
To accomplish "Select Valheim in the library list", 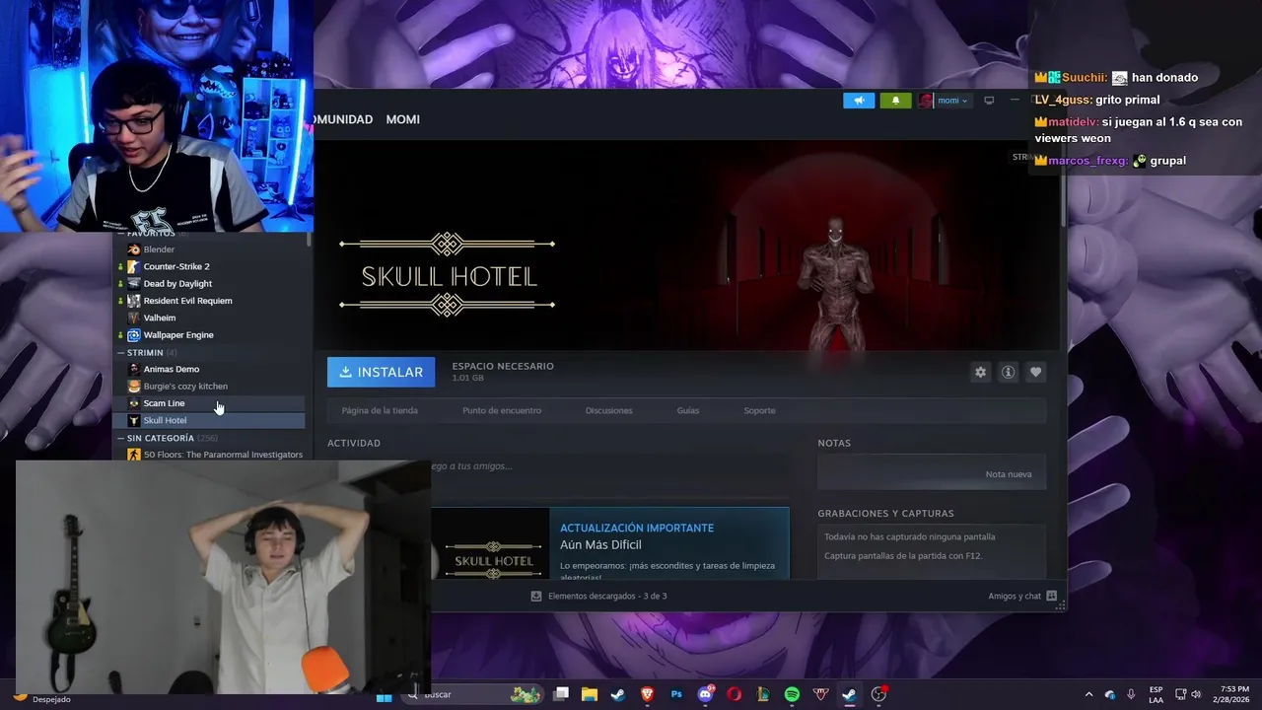I will point(211,318).
